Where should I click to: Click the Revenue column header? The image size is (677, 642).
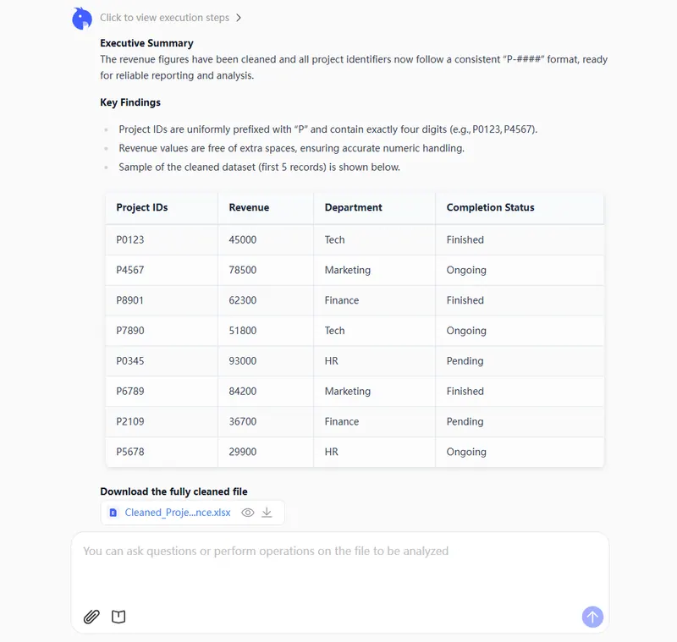click(249, 207)
